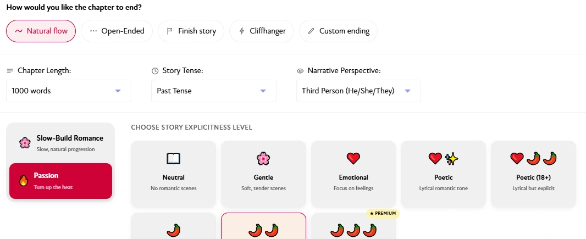Select the Poetic heart and sparkles icon
Screen dimensions: 586x239
(443, 159)
